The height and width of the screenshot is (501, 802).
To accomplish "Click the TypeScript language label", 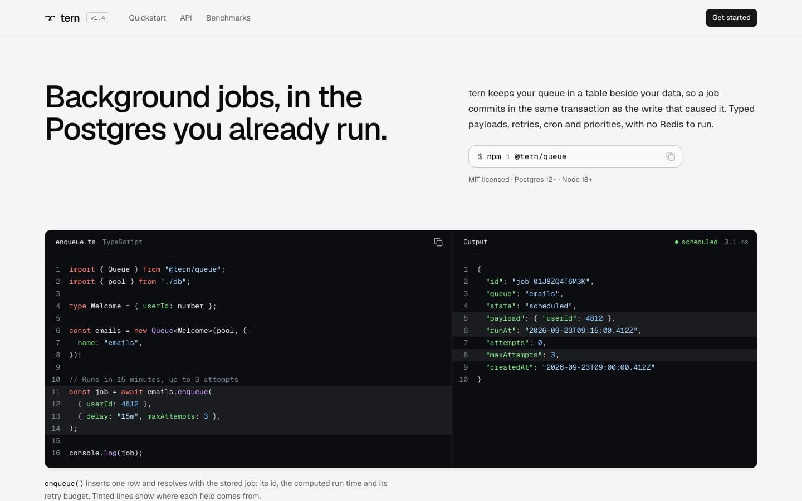I will click(123, 242).
